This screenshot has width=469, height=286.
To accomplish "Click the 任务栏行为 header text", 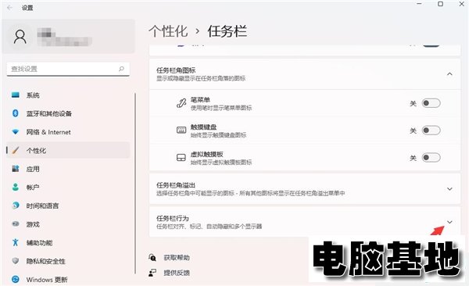I will (173, 218).
